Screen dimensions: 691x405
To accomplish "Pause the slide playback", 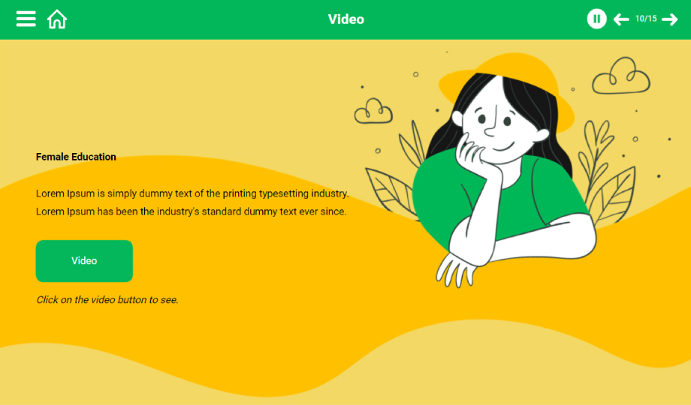I will [596, 19].
